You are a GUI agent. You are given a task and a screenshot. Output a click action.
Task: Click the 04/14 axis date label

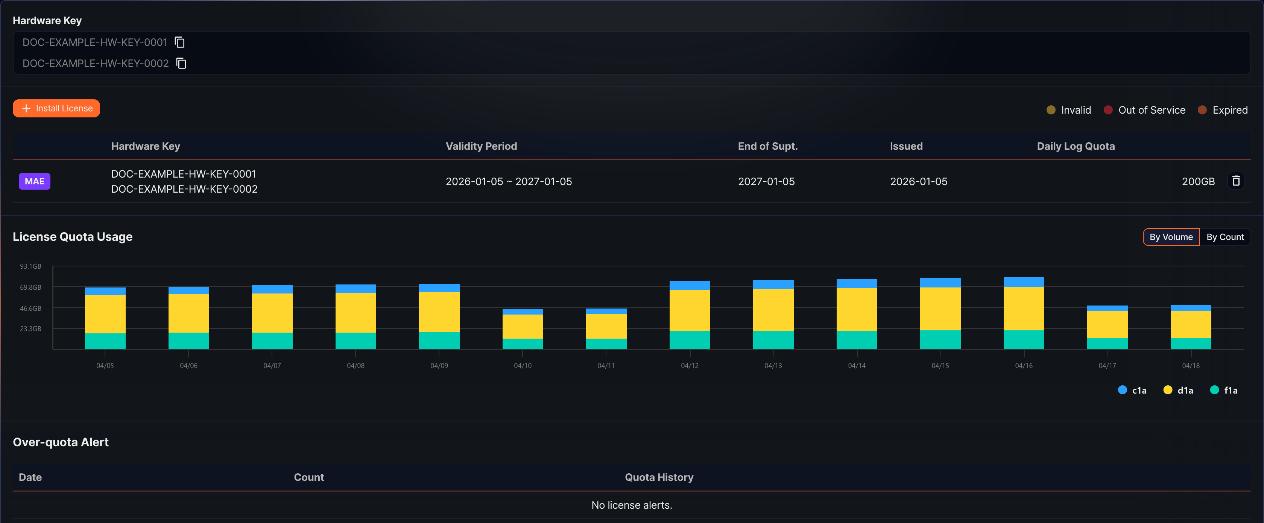856,365
